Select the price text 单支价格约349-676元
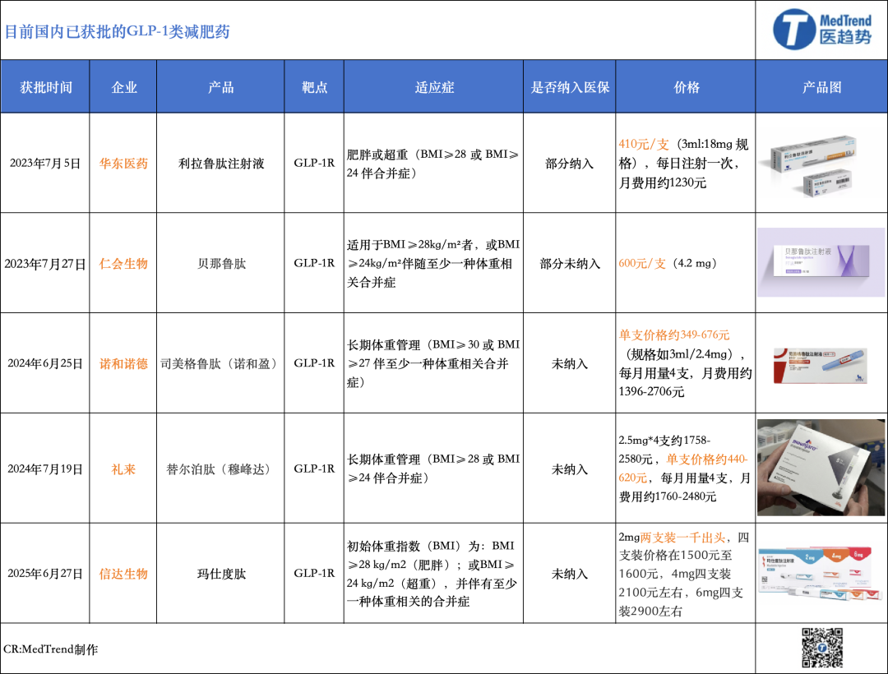Screen dimensions: 888x674 click(674, 335)
